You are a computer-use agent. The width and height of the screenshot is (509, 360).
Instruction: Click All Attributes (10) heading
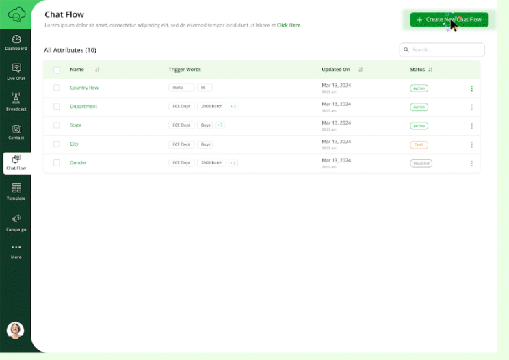[x=70, y=50]
